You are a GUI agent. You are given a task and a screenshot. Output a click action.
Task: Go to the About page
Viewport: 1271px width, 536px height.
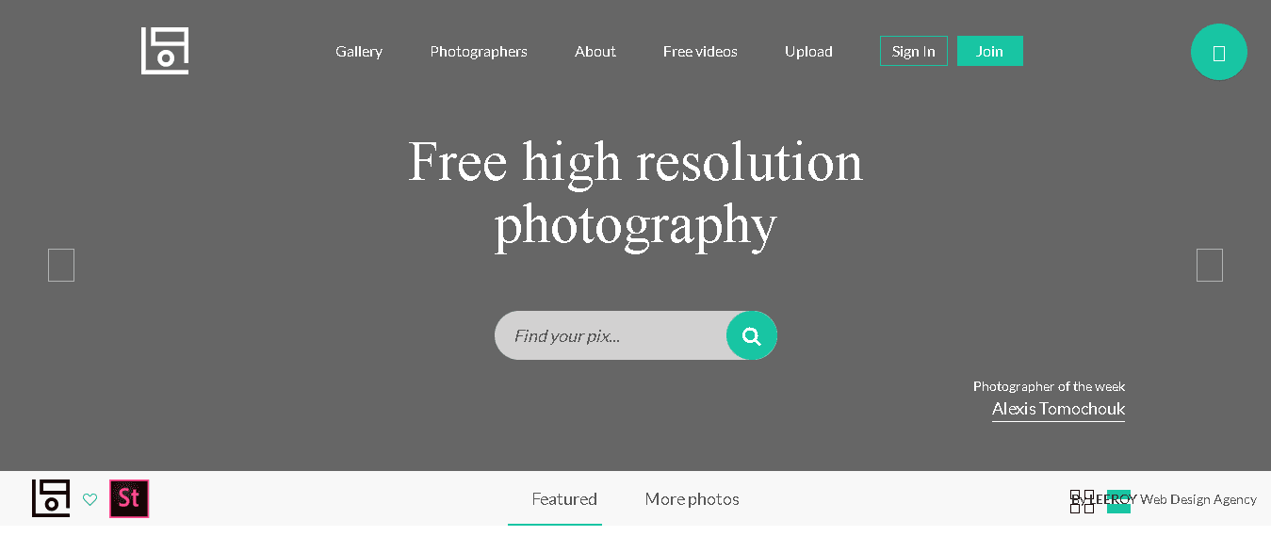[x=595, y=52]
